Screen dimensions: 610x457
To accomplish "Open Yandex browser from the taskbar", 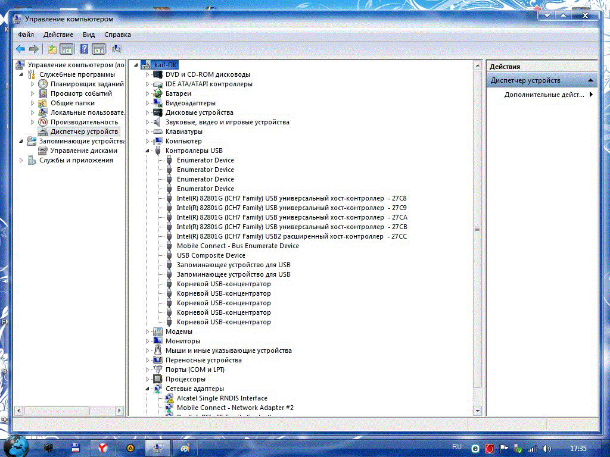I will click(102, 447).
